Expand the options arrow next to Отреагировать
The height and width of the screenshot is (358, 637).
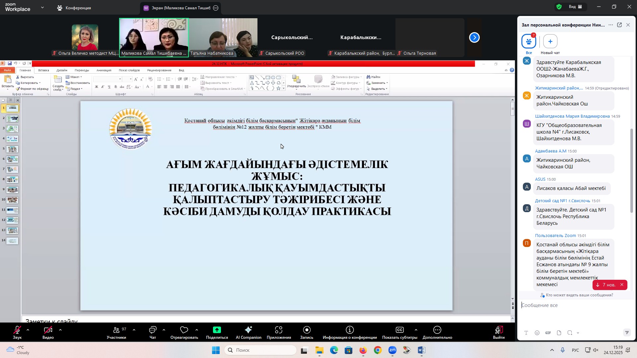(197, 330)
